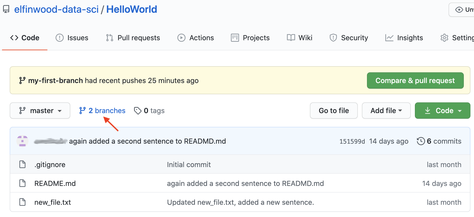Image resolution: width=474 pixels, height=217 pixels.
Task: Switch to the Issues tab
Action: 72,38
